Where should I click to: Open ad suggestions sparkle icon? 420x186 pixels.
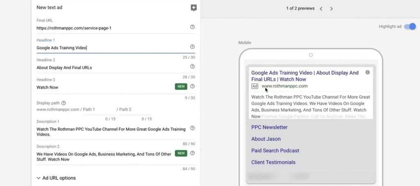tap(194, 8)
